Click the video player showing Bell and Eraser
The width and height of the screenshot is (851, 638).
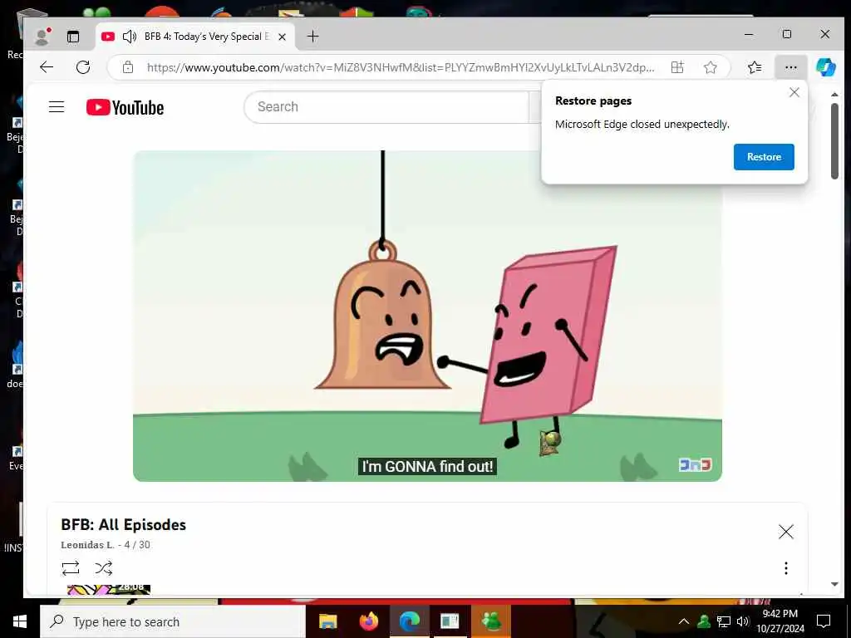pyautogui.click(x=427, y=316)
